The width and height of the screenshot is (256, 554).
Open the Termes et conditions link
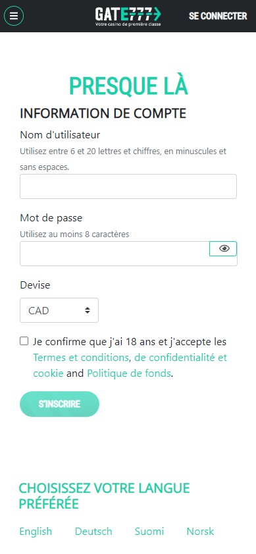81,358
